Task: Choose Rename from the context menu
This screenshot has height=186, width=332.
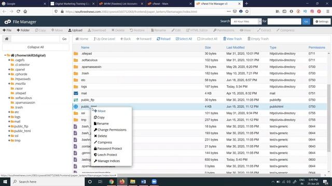Action: (101, 123)
